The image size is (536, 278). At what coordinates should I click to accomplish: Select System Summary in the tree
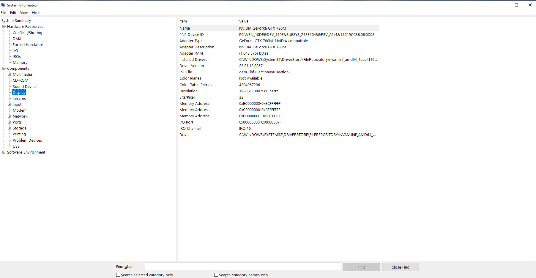[x=16, y=21]
